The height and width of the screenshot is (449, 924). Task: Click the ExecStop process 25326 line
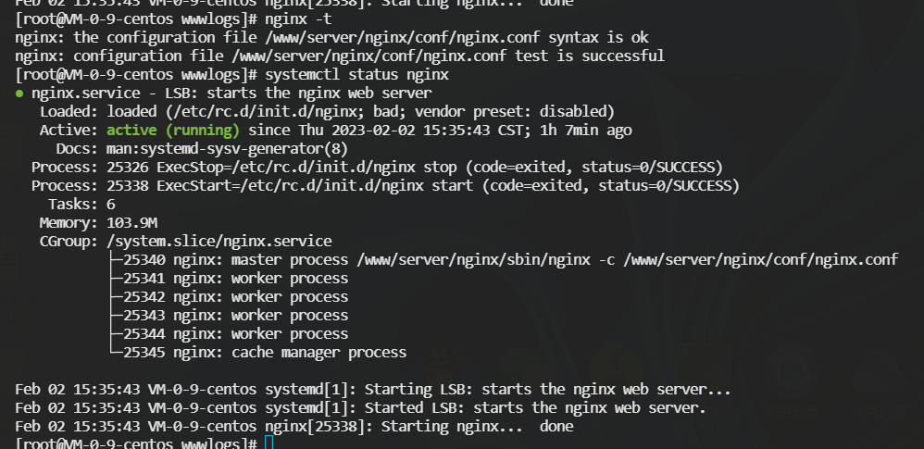[x=377, y=168]
